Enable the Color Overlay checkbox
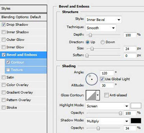144x133 pixels. tap(4, 85)
